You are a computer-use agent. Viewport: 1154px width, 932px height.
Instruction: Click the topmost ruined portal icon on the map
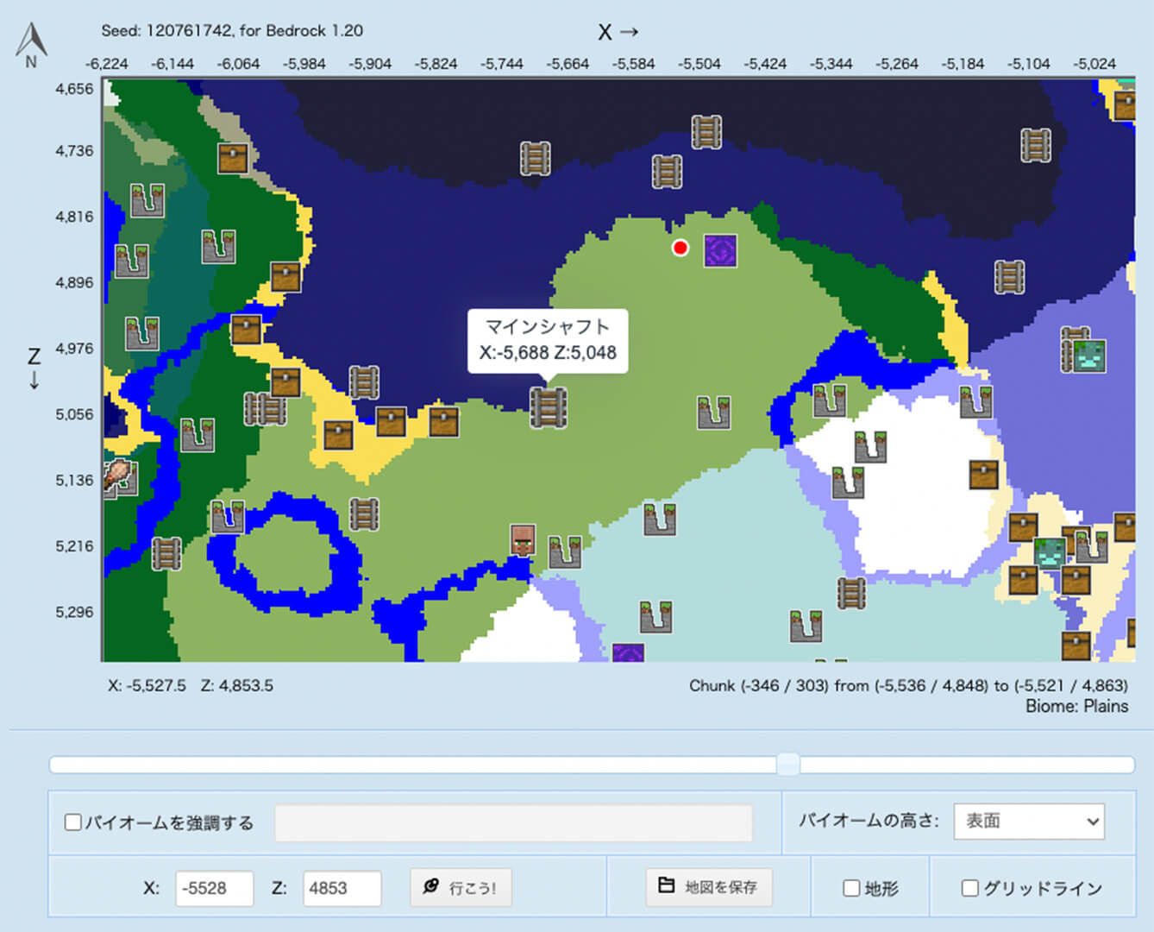[147, 200]
